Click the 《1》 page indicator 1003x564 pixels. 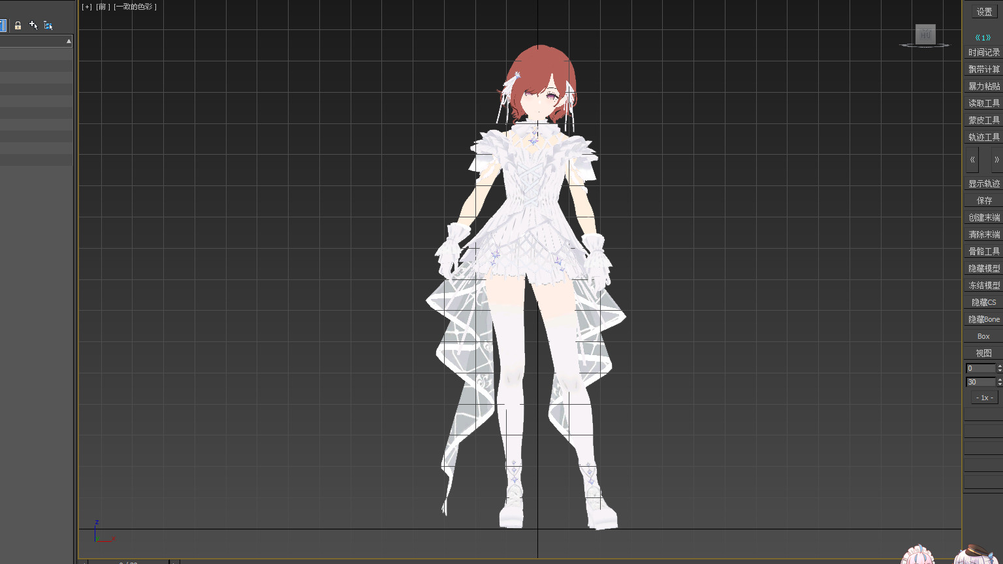point(983,38)
